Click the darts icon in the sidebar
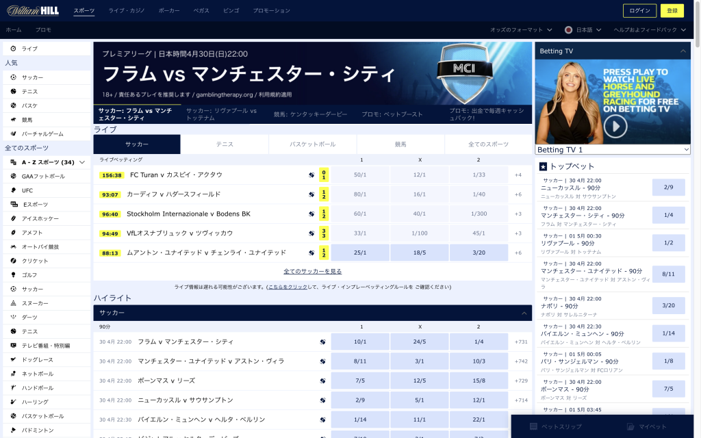 [x=14, y=317]
